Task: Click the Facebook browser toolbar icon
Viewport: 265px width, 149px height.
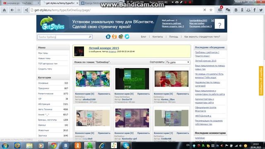Action: click(255, 10)
